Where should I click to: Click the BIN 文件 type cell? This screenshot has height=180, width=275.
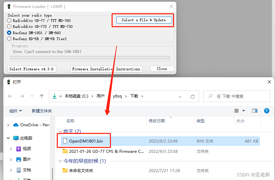205,141
